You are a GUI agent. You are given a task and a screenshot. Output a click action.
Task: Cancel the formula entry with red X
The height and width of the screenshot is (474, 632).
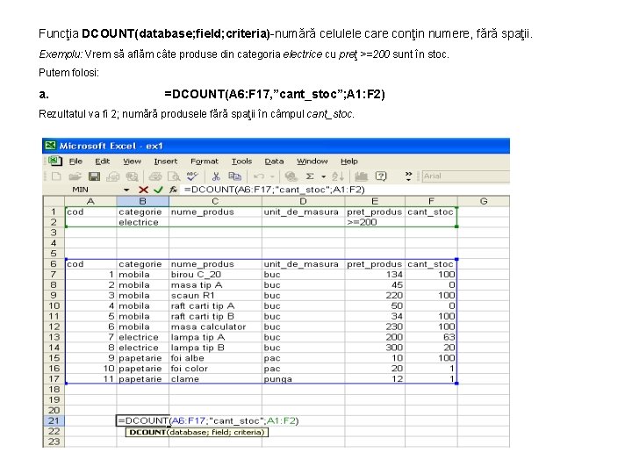pos(143,190)
